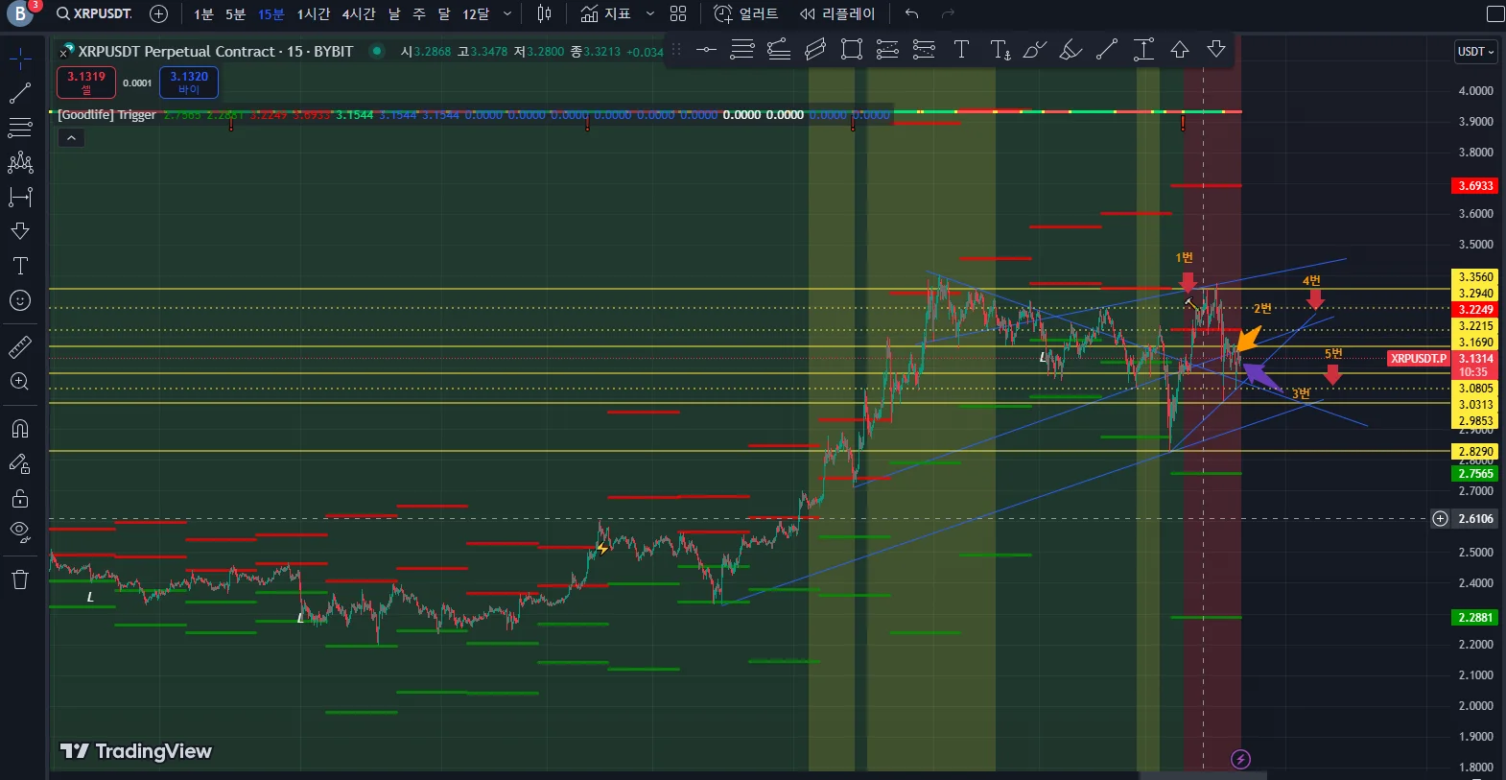Activate the zoom in tool
This screenshot has height=780, width=1506.
20,381
